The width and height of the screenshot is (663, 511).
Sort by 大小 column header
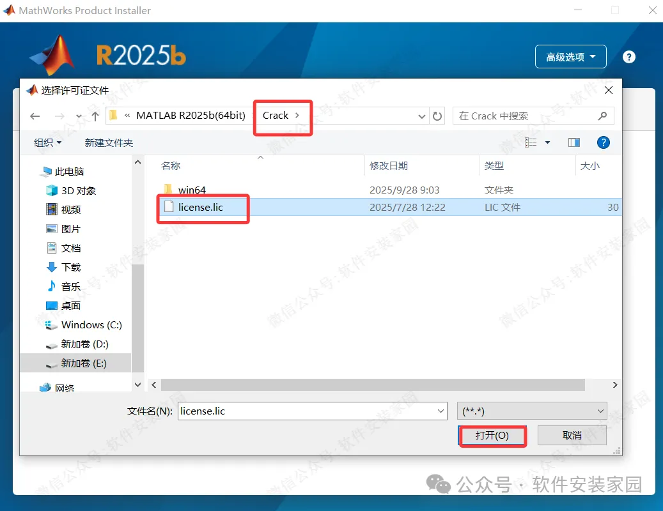pos(590,166)
